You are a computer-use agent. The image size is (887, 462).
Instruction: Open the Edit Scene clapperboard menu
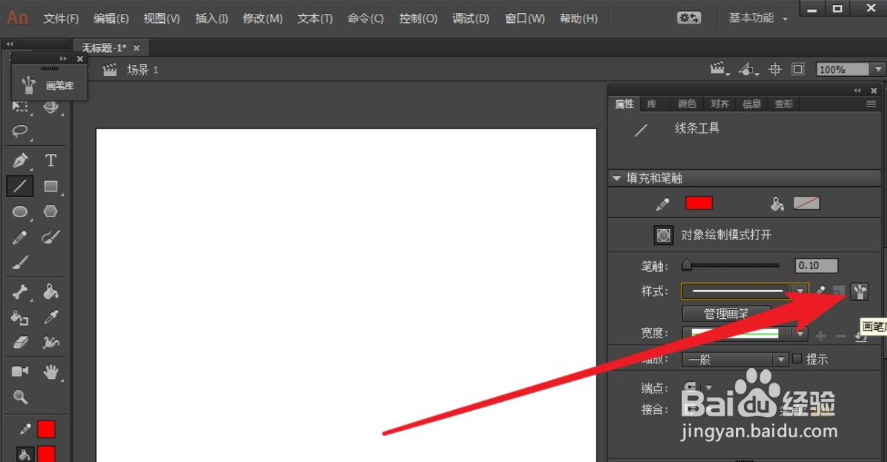pyautogui.click(x=720, y=69)
